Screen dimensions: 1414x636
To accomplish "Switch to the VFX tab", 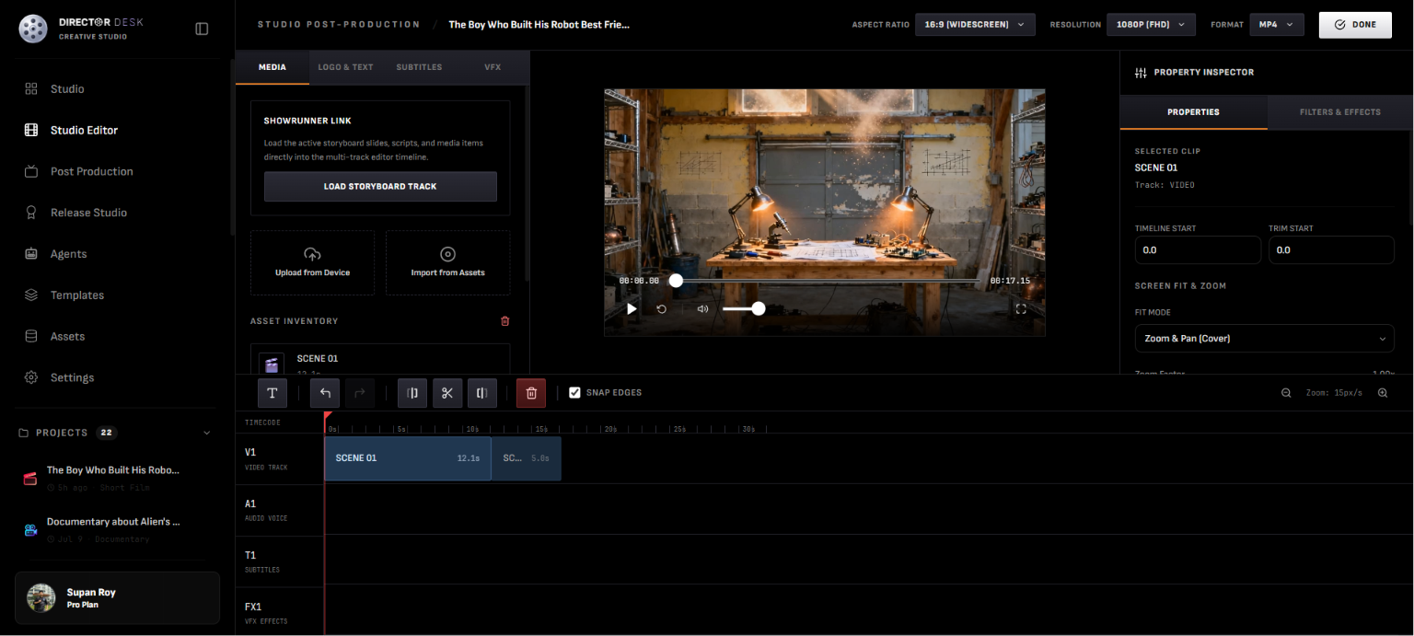I will (x=493, y=67).
